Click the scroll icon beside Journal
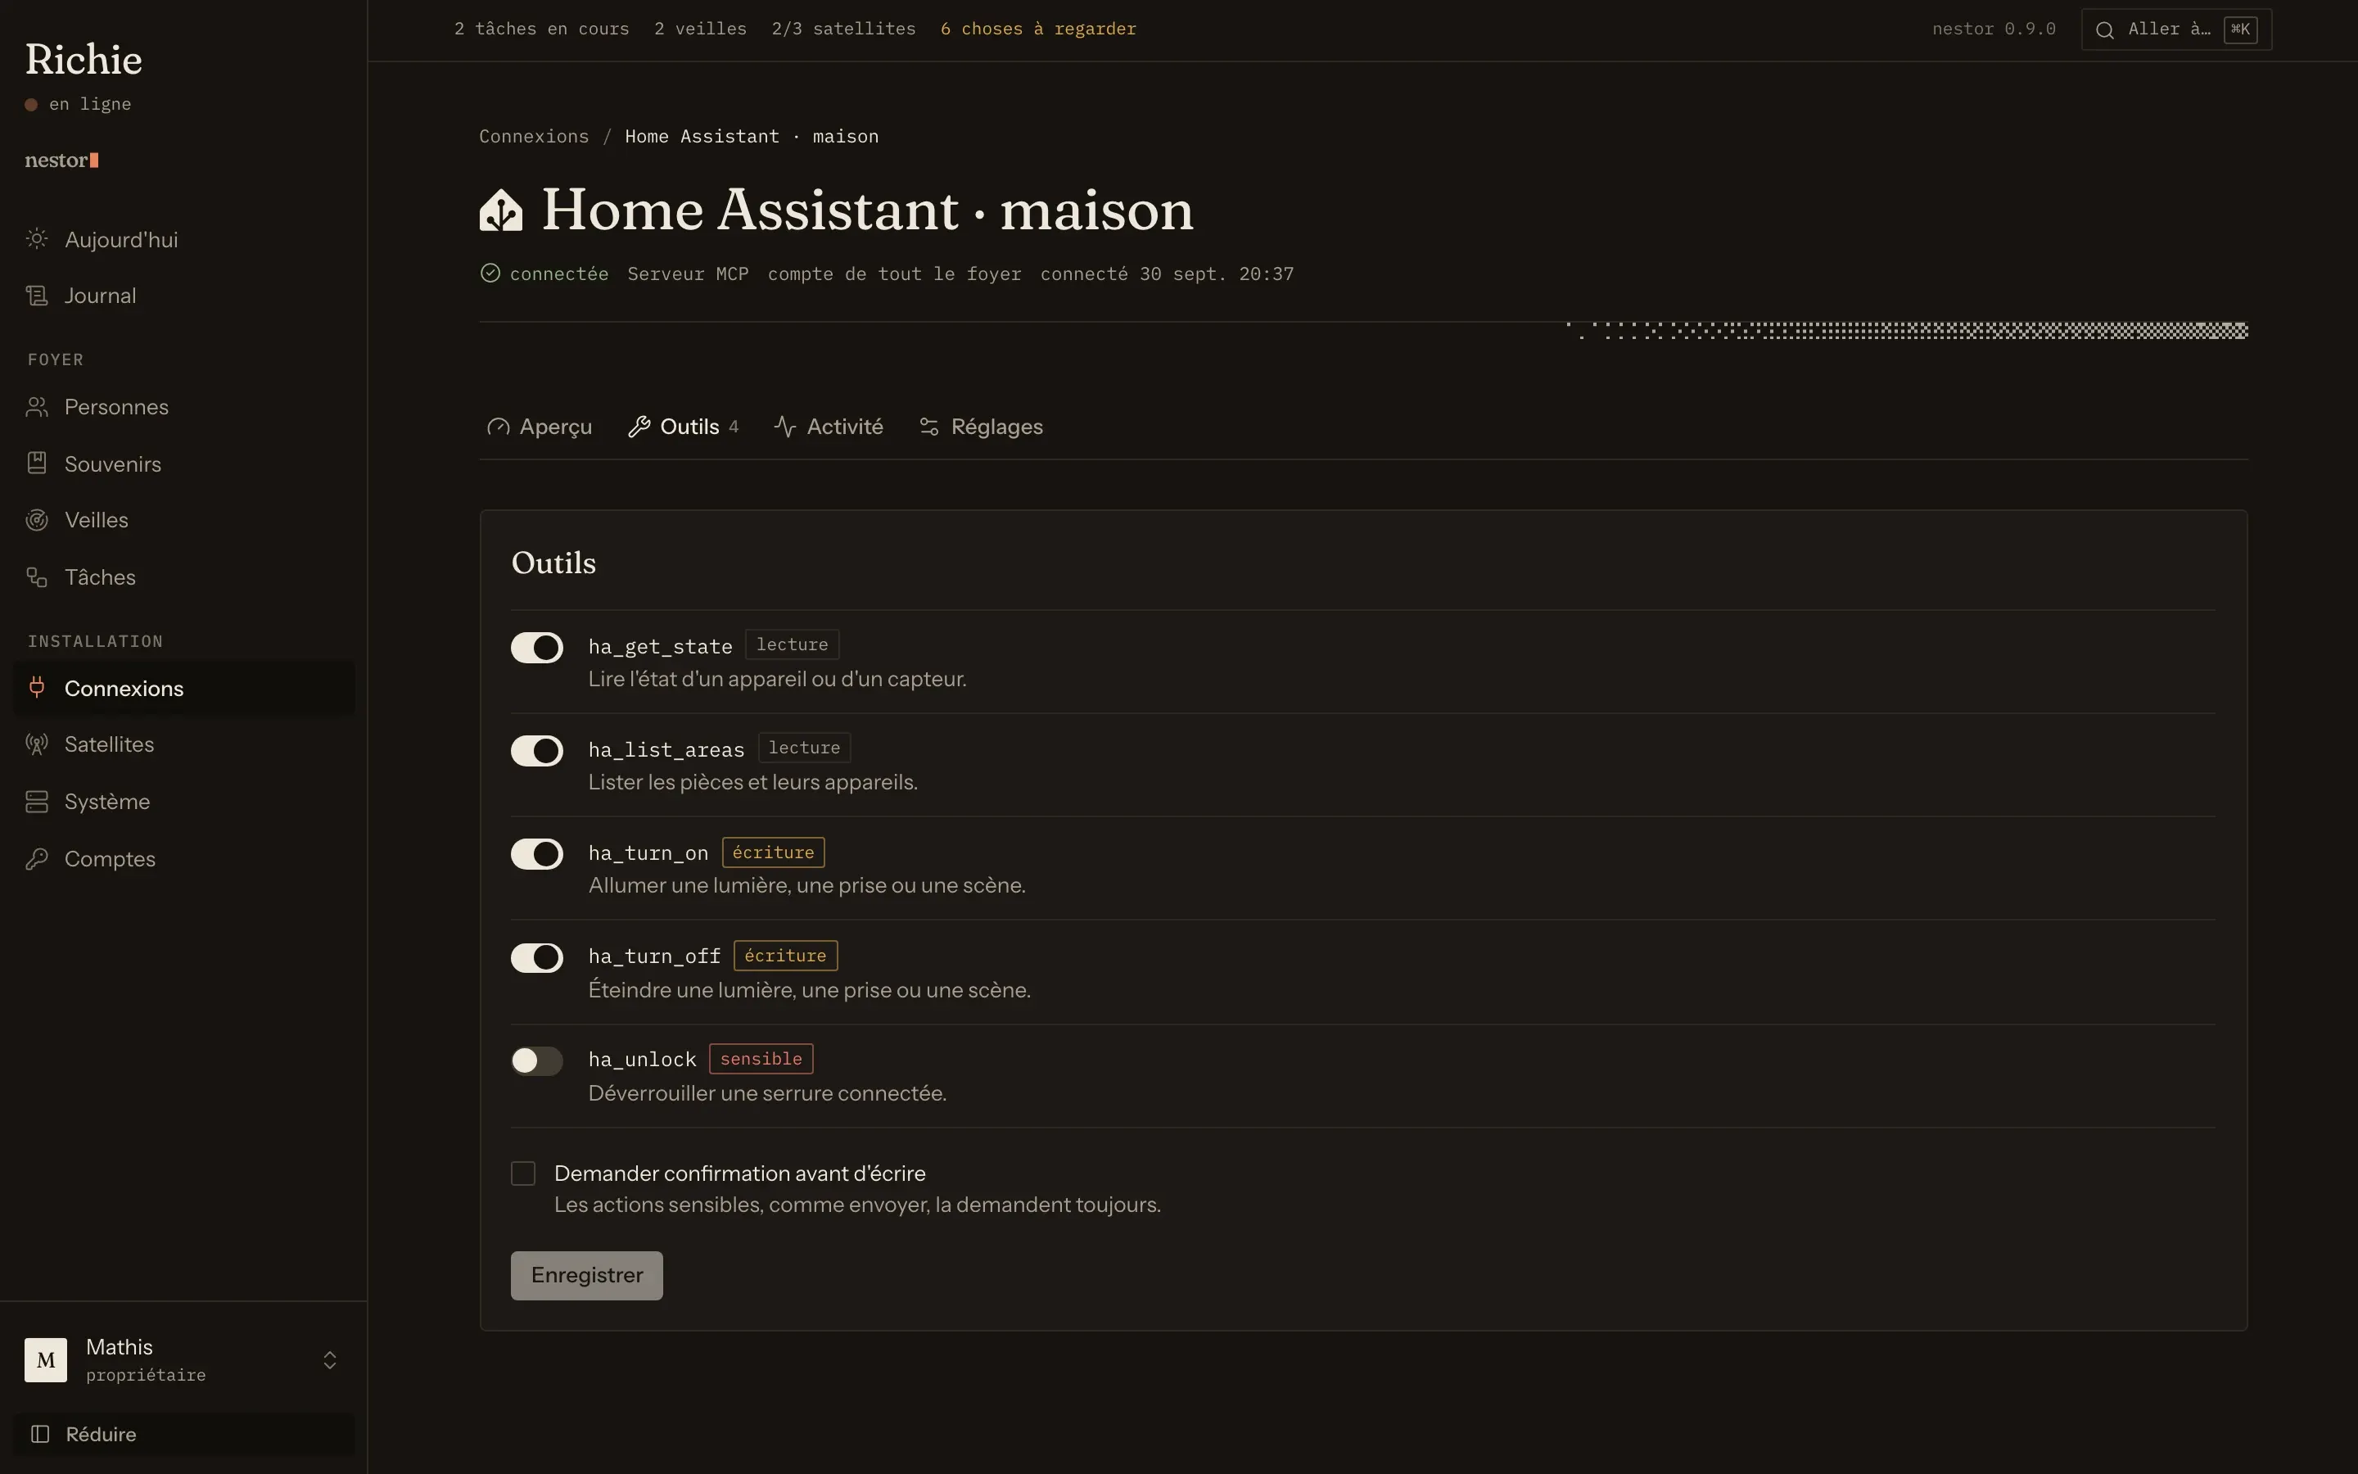 [x=37, y=296]
